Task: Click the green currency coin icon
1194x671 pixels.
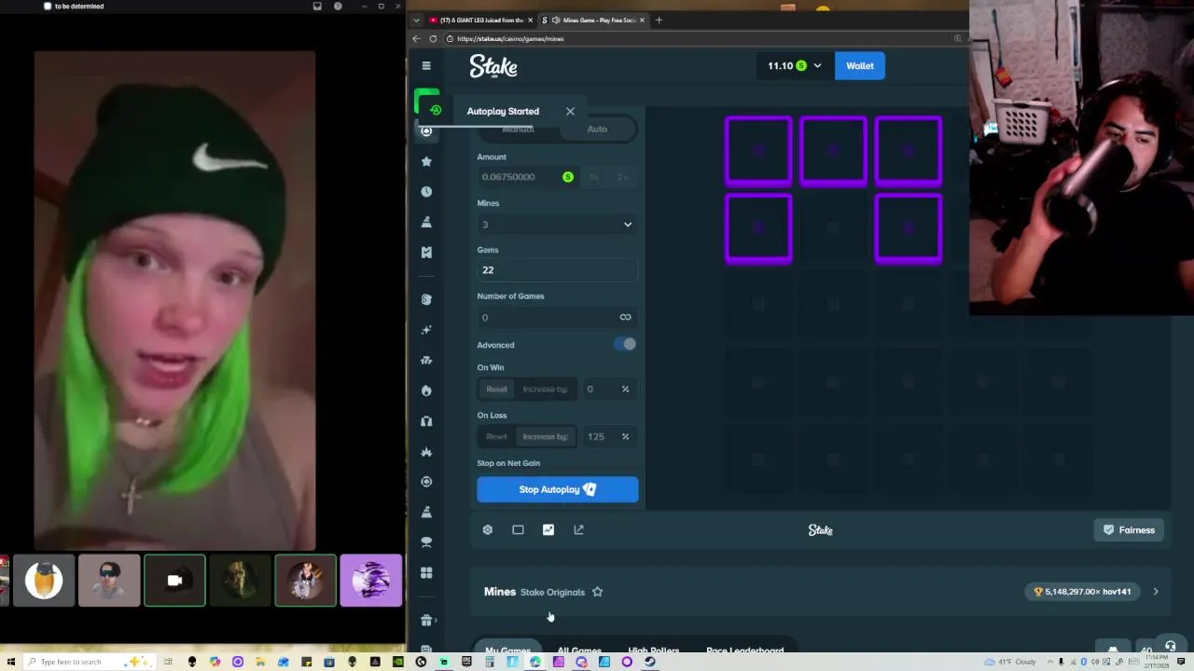Action: (x=568, y=176)
